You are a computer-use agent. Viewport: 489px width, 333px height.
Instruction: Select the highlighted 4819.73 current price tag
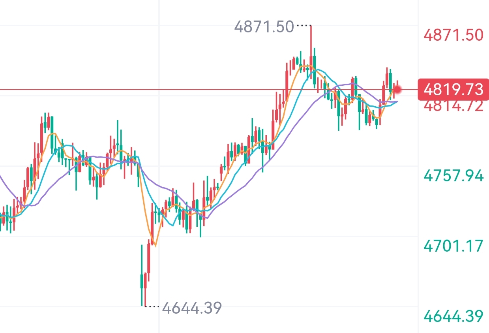tap(453, 90)
